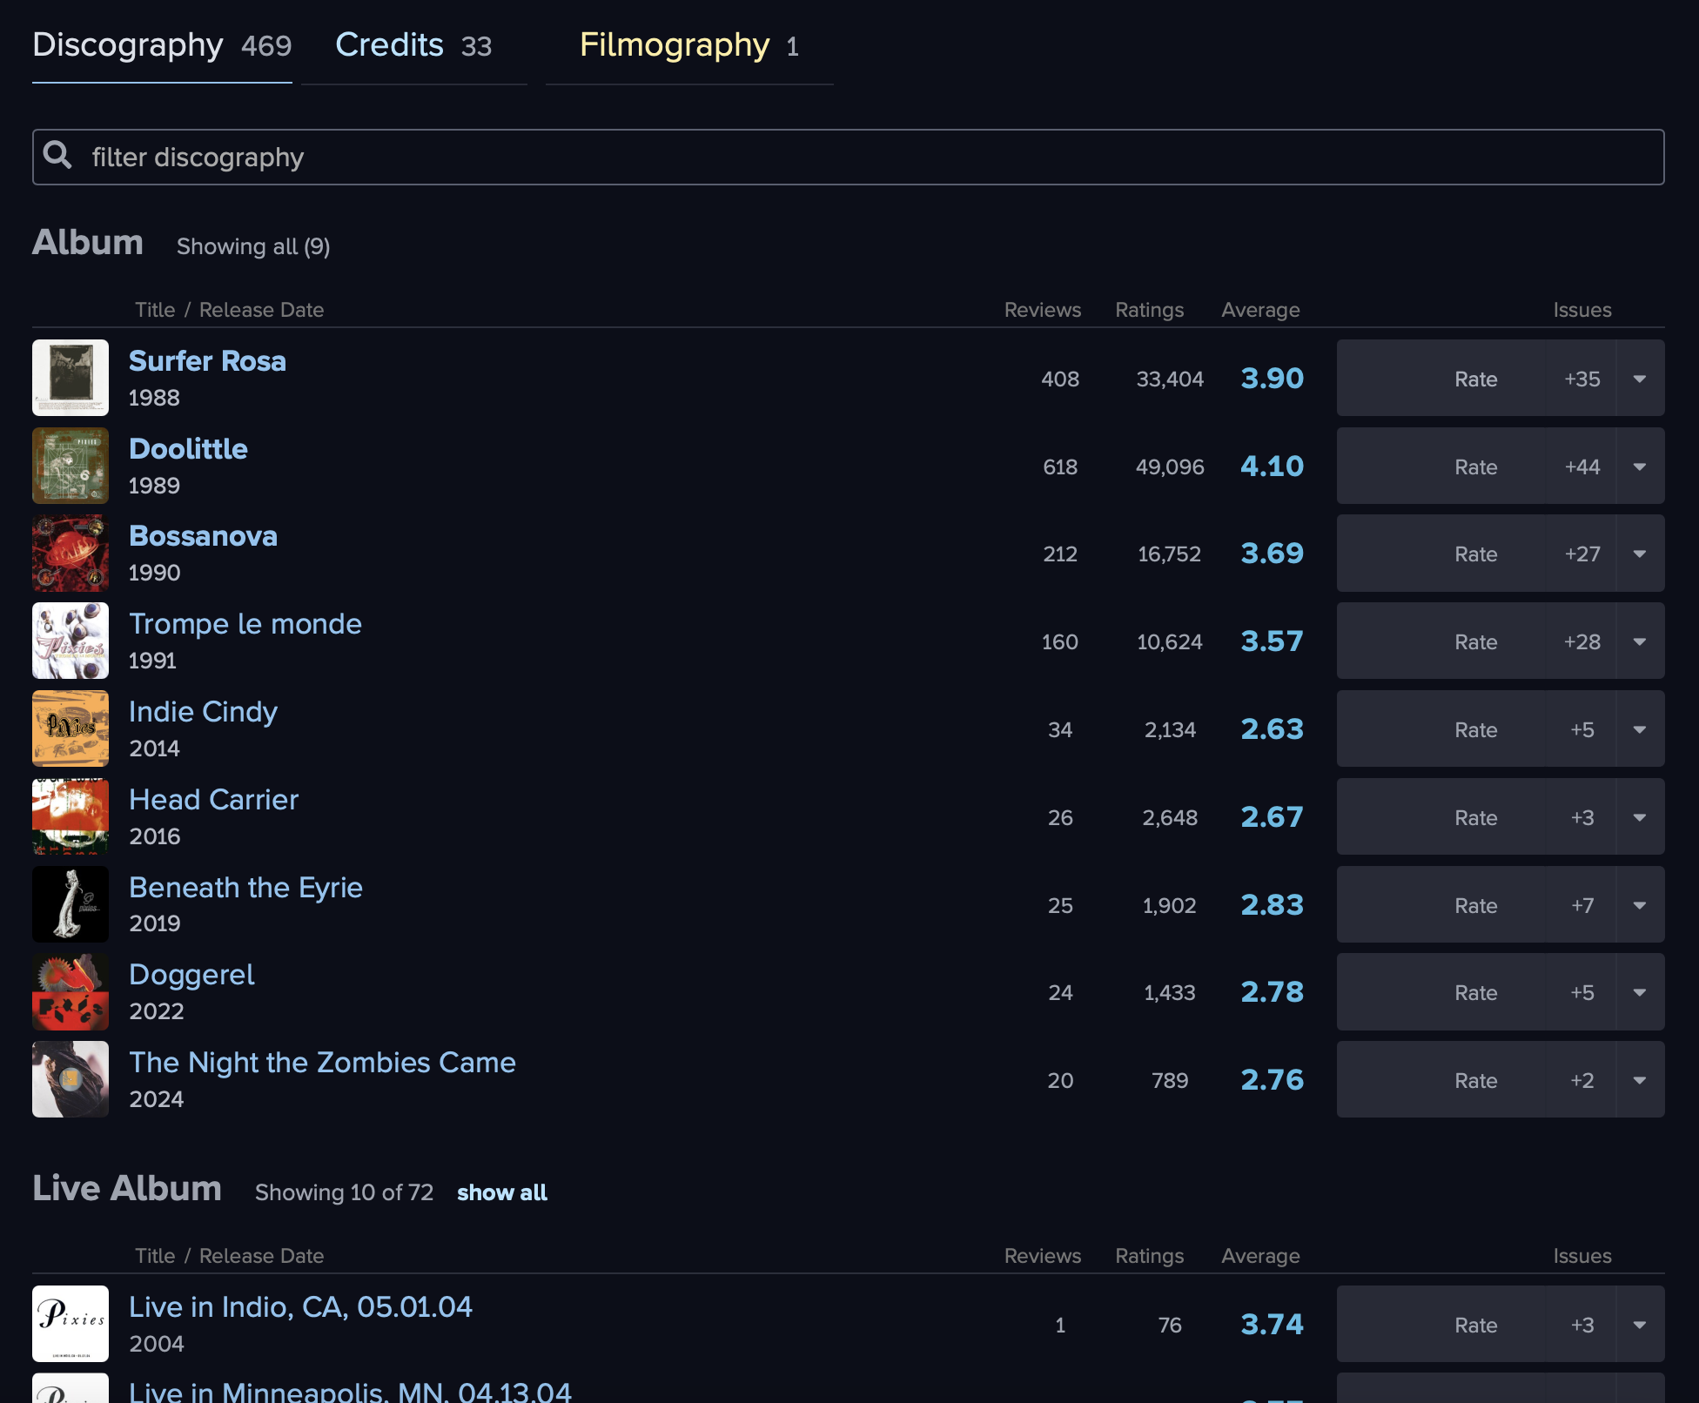Viewport: 1699px width, 1403px height.
Task: Click the 4.10 average for Doolittle
Action: [x=1272, y=466]
